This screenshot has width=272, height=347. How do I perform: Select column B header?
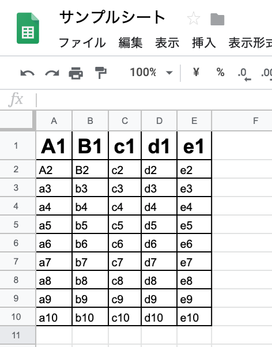pos(90,120)
